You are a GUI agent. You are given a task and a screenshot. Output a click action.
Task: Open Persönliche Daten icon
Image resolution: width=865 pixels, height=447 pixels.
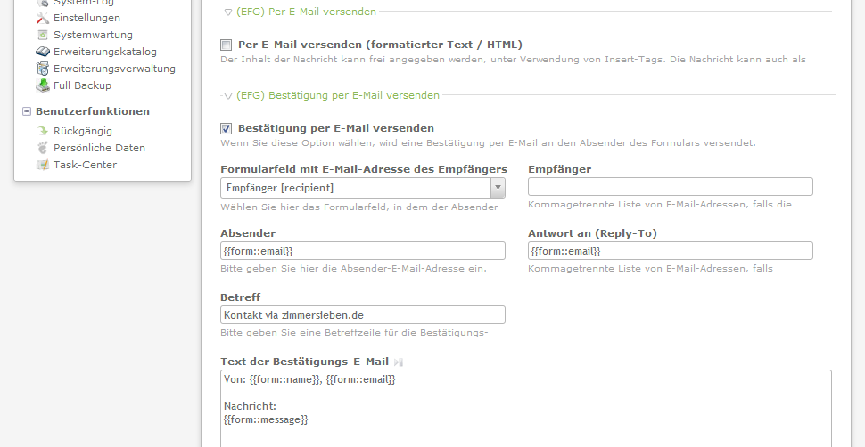[x=43, y=148]
